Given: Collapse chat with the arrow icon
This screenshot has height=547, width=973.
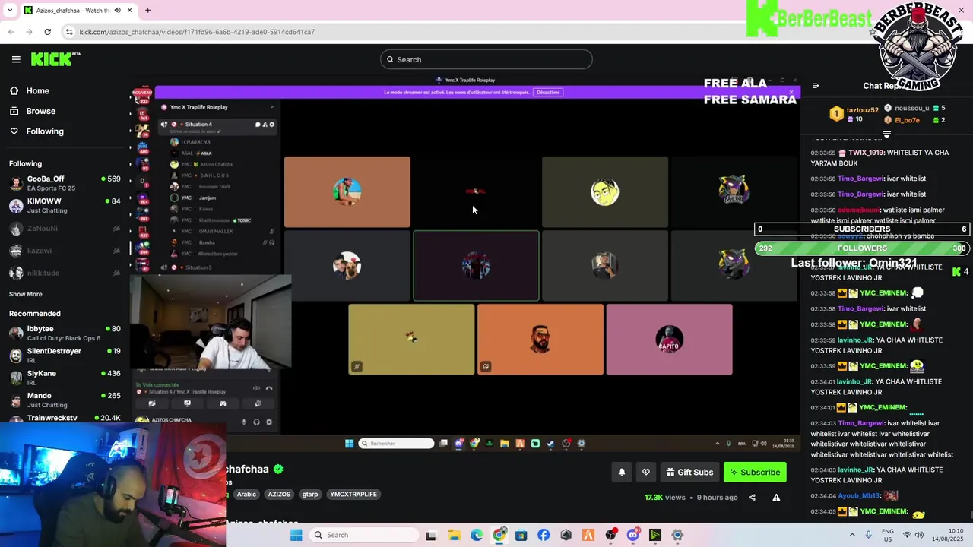Looking at the screenshot, I should pos(816,86).
